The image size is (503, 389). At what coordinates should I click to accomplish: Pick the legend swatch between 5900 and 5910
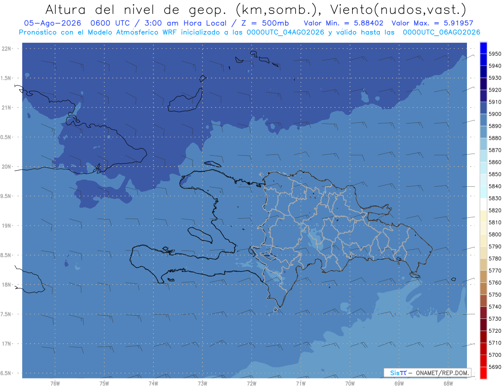[x=483, y=108]
